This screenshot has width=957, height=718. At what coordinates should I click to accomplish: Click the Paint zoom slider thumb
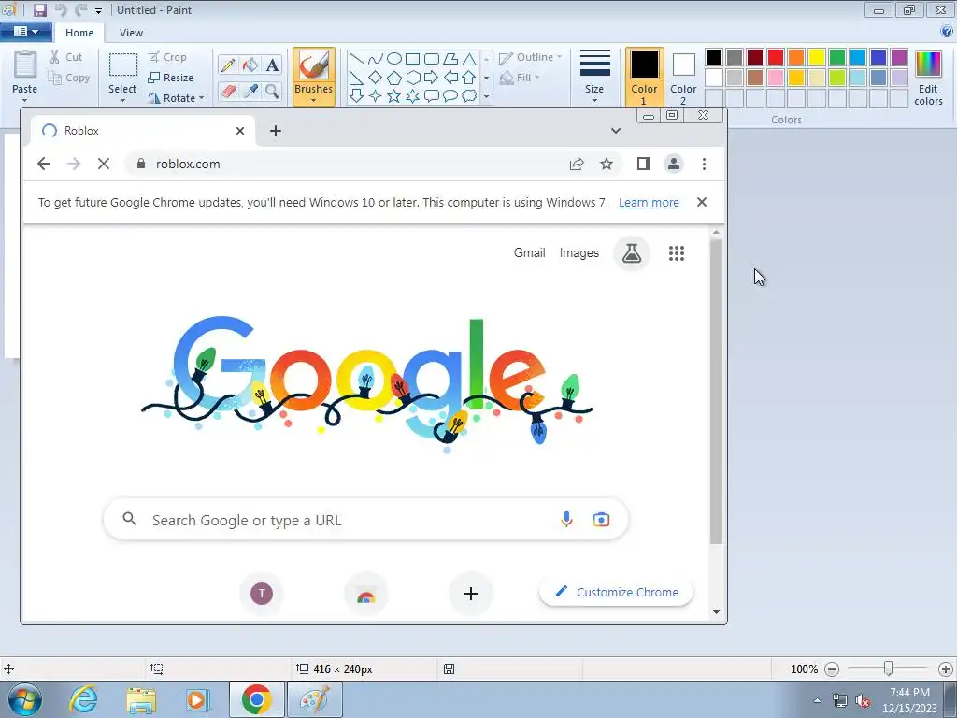889,668
